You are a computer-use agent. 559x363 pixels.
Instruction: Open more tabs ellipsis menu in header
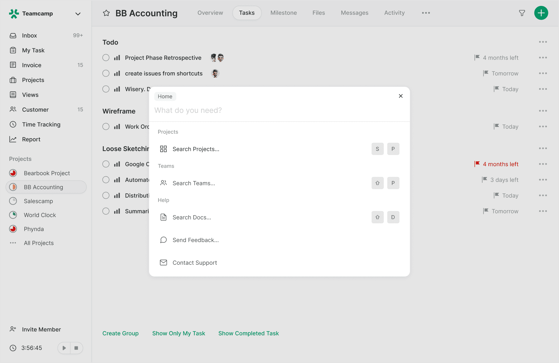coord(426,13)
